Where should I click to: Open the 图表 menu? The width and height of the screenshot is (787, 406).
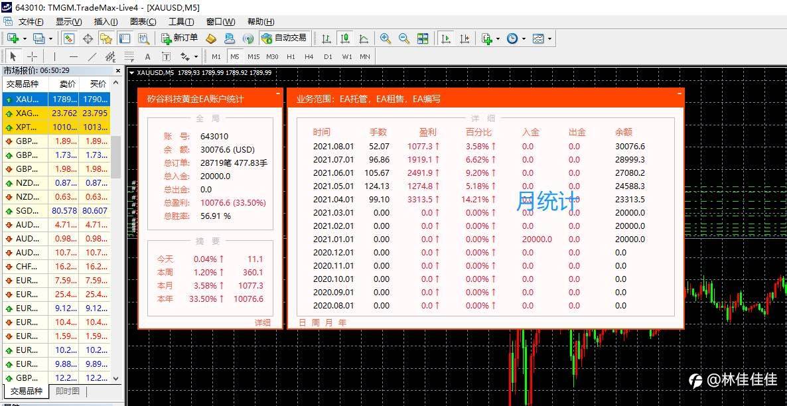pos(143,22)
